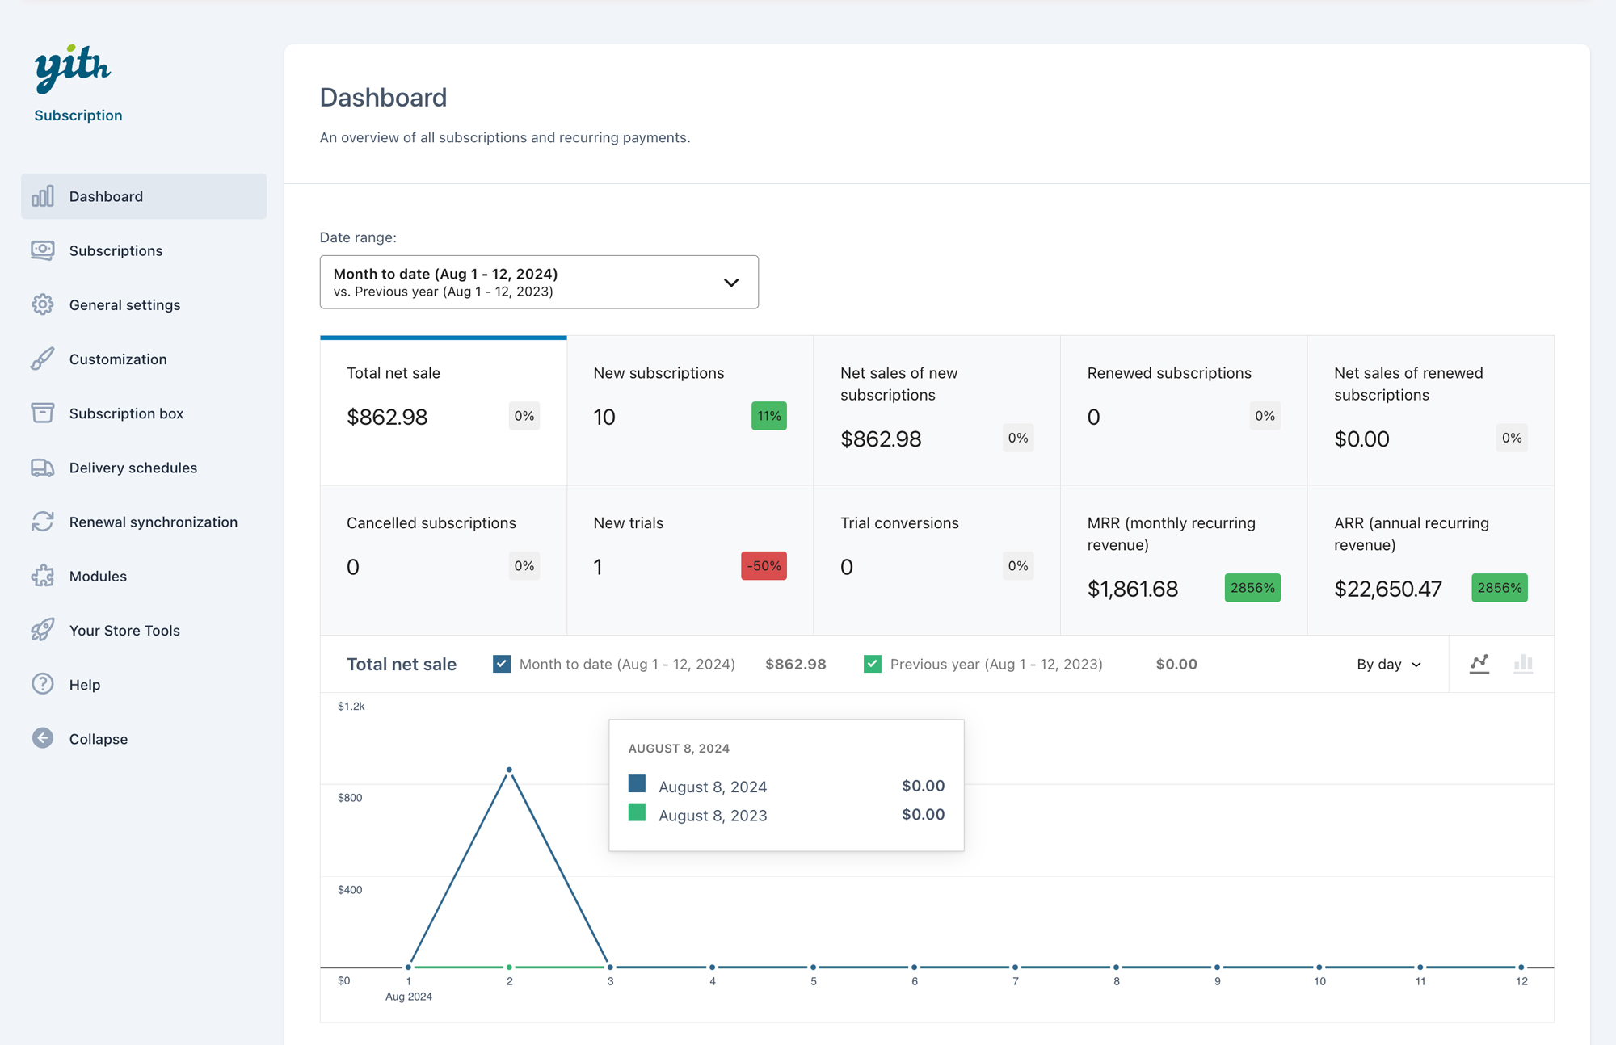
Task: Expand the By day interval dropdown
Action: (x=1388, y=664)
